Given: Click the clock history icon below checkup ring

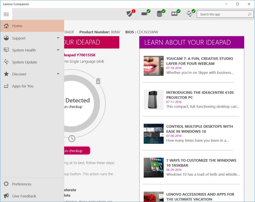Looking at the screenshot, I should pyautogui.click(x=71, y=139).
